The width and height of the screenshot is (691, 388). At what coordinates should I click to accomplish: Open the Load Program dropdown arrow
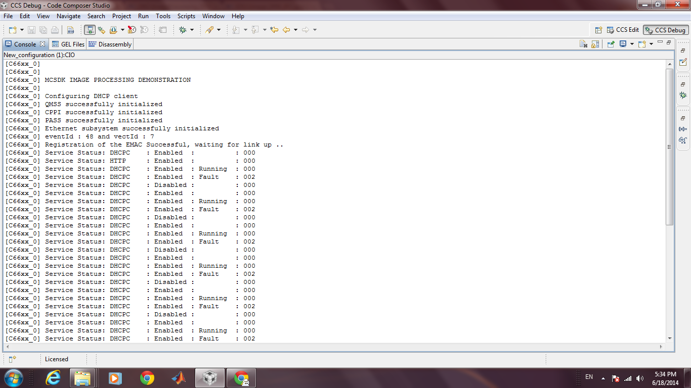pos(122,30)
